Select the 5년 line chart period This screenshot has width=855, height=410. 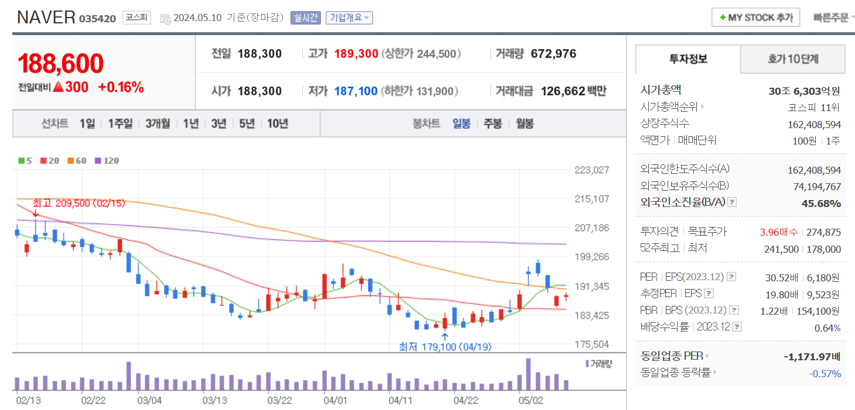pyautogui.click(x=247, y=123)
